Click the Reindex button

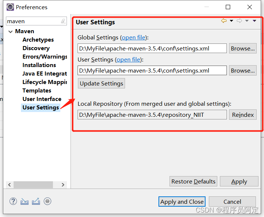(x=243, y=115)
